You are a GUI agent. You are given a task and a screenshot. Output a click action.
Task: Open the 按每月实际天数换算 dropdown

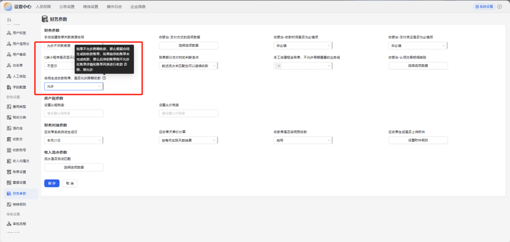tap(189, 140)
